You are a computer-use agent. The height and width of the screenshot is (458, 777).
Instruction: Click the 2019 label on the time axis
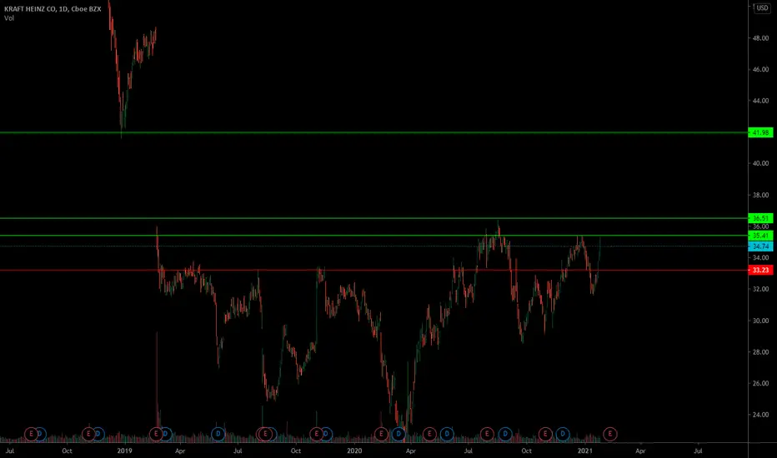click(x=124, y=451)
